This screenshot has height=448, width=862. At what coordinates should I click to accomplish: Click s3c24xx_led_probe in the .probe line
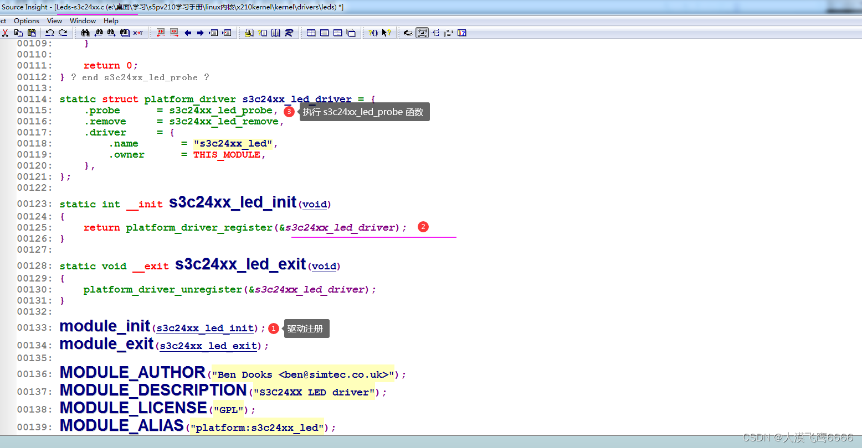point(221,110)
